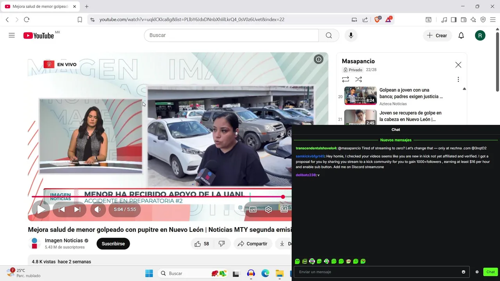
Task: Go to the YouTube home logo
Action: coord(39,36)
